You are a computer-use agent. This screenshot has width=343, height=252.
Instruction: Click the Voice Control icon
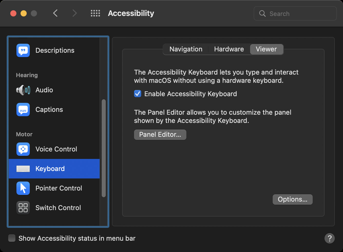[x=23, y=149]
